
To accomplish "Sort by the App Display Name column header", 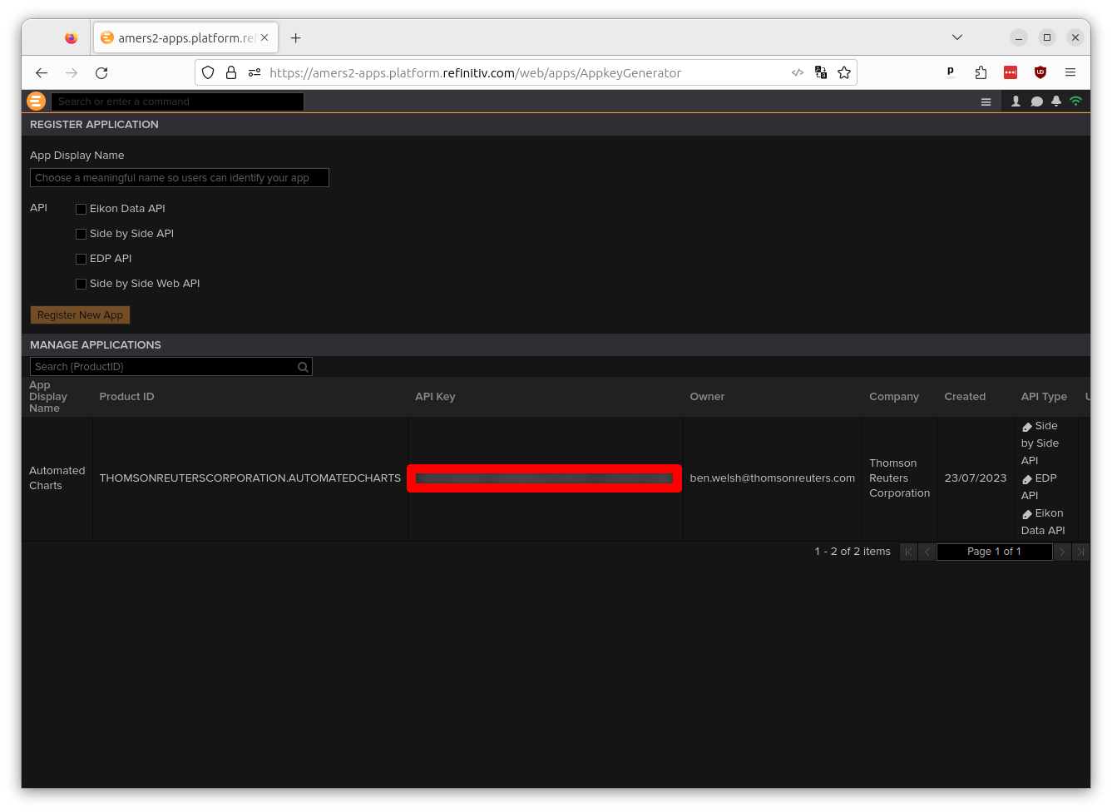I will [48, 397].
